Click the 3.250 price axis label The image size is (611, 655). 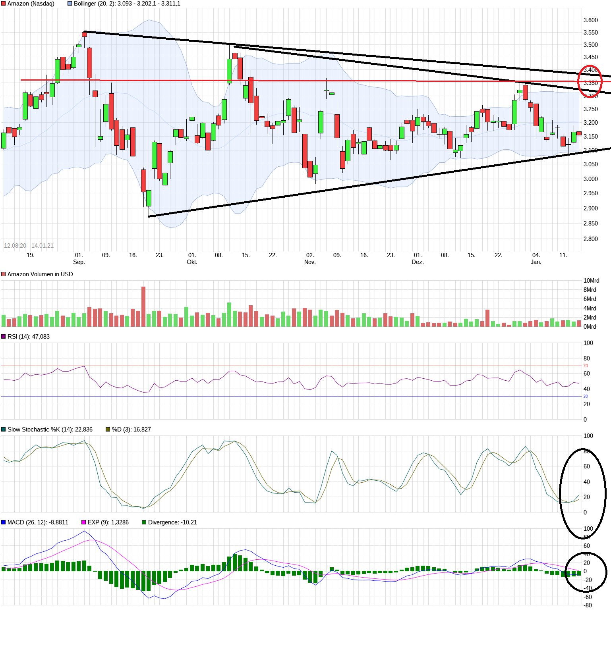coord(591,109)
